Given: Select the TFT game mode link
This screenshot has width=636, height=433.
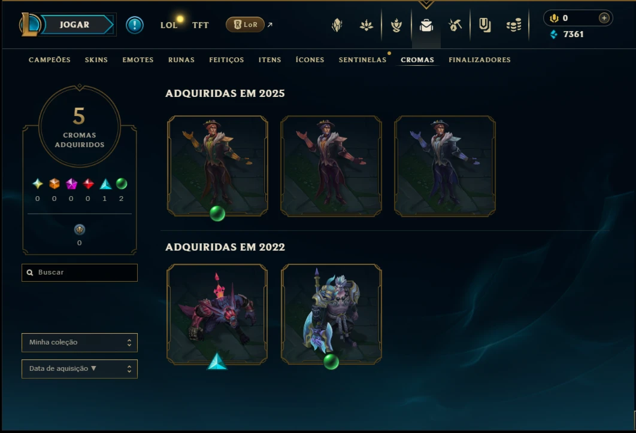Looking at the screenshot, I should click(201, 25).
